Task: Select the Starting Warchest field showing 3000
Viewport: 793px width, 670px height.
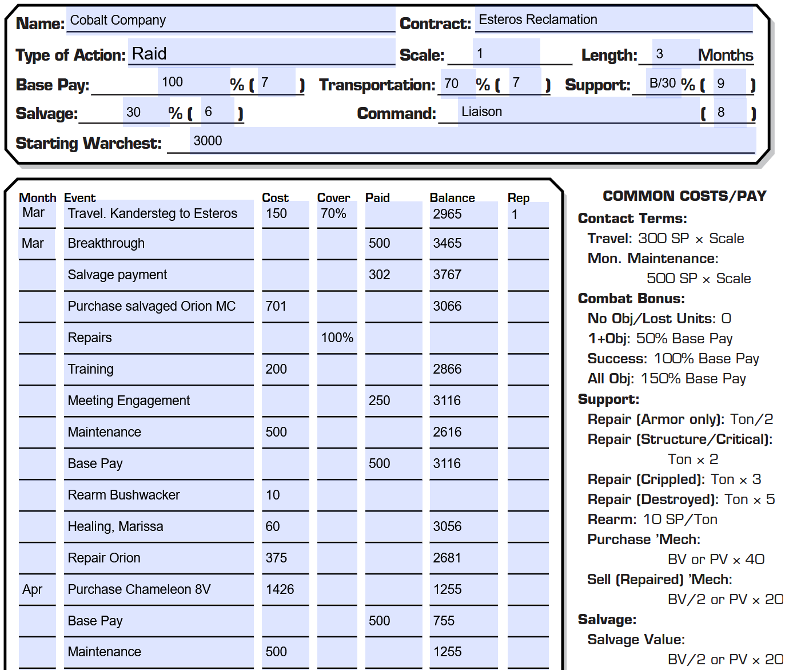Action: tap(472, 141)
